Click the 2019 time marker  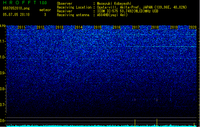pyautogui.click(x=174, y=27)
